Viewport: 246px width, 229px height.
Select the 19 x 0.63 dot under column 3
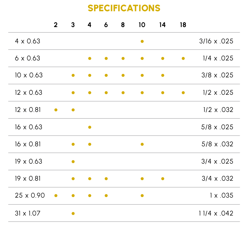(x=73, y=162)
